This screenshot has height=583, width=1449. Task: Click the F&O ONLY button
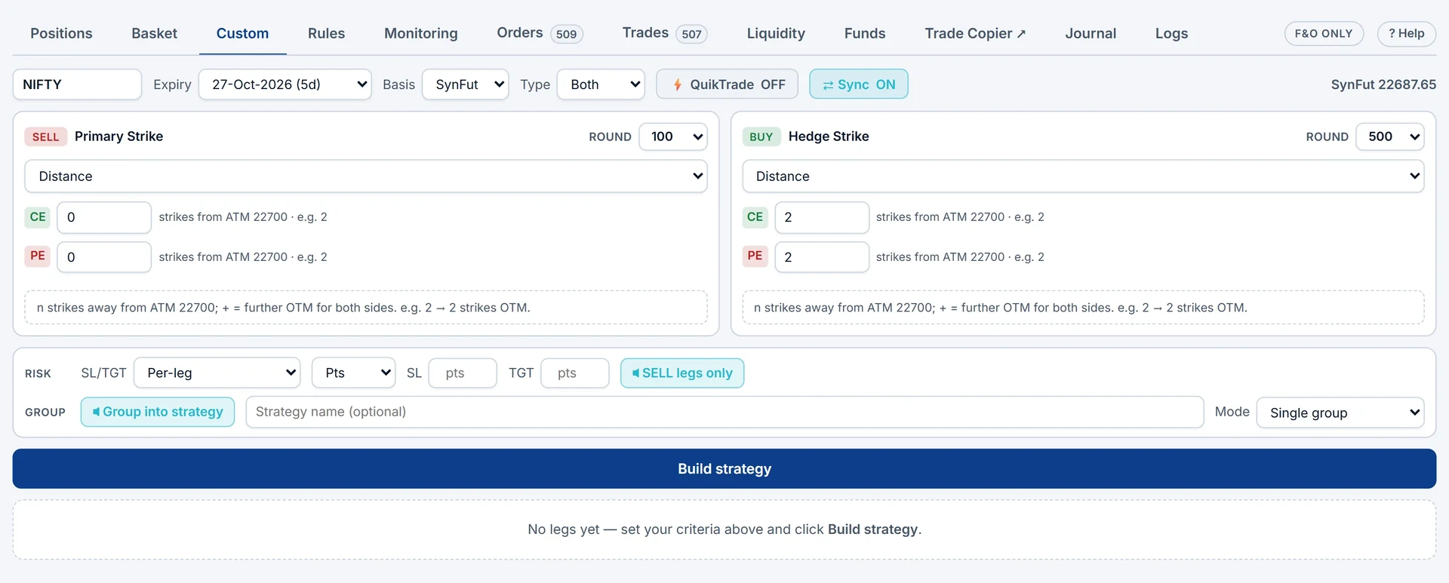(x=1324, y=33)
